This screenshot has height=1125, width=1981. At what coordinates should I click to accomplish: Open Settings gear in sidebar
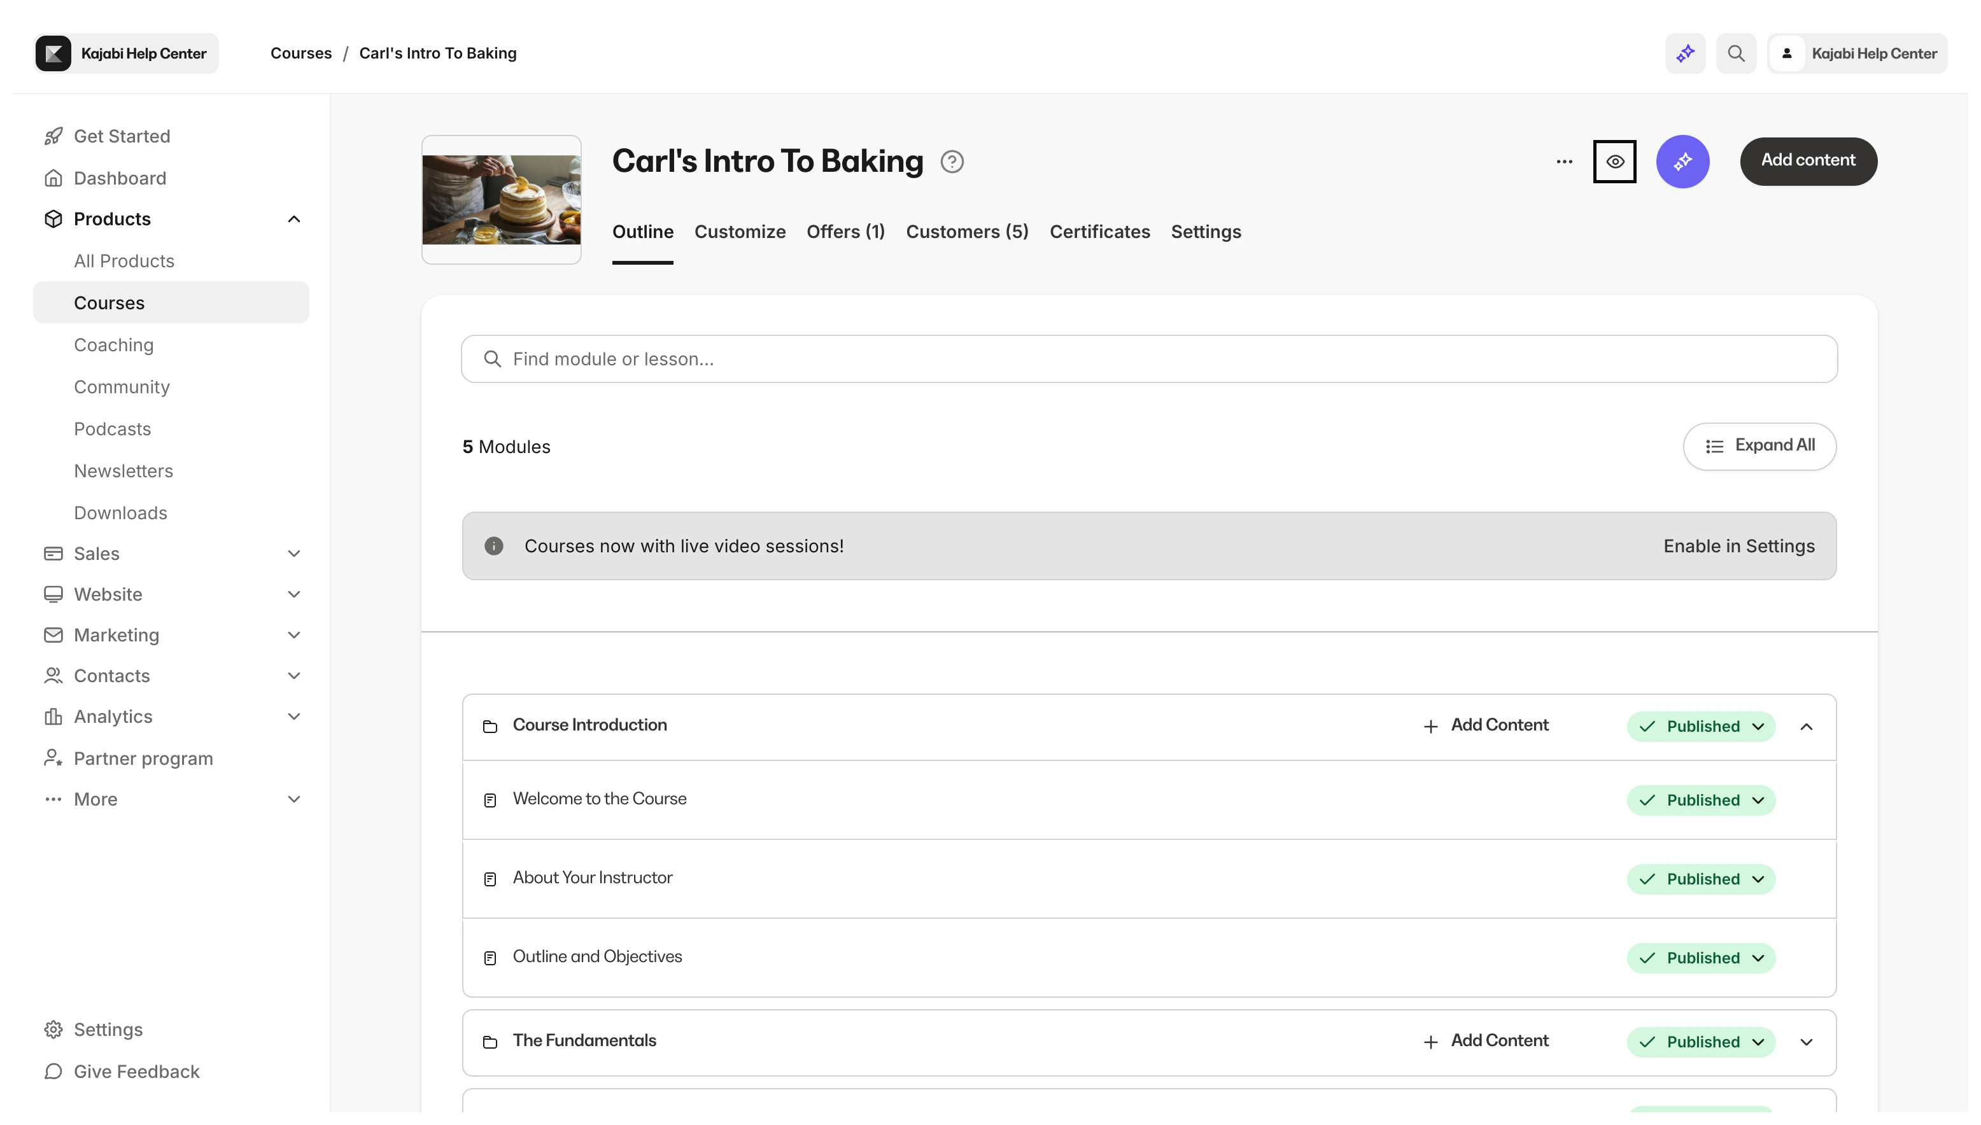(53, 1029)
